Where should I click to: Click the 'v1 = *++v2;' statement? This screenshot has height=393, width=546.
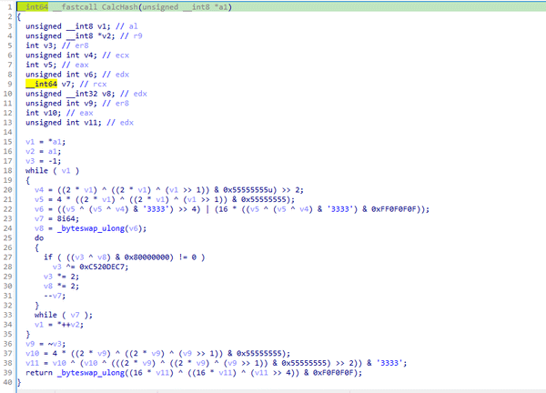59,325
